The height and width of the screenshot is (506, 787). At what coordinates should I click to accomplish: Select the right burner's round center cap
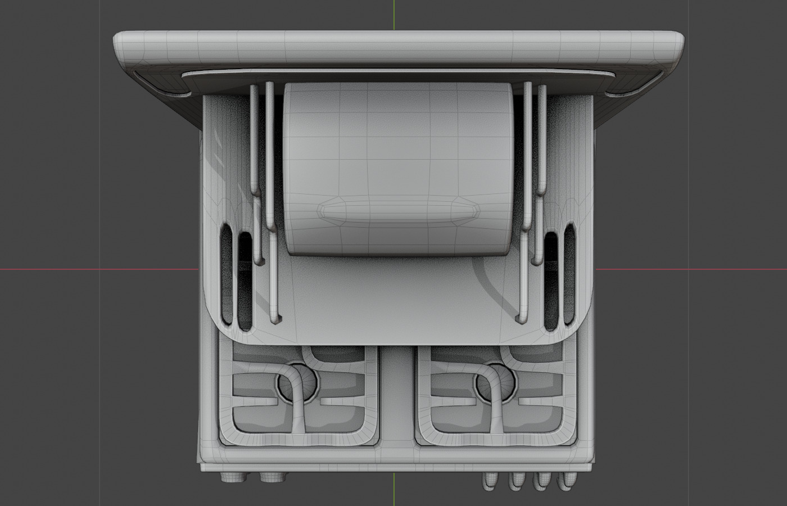click(x=495, y=384)
